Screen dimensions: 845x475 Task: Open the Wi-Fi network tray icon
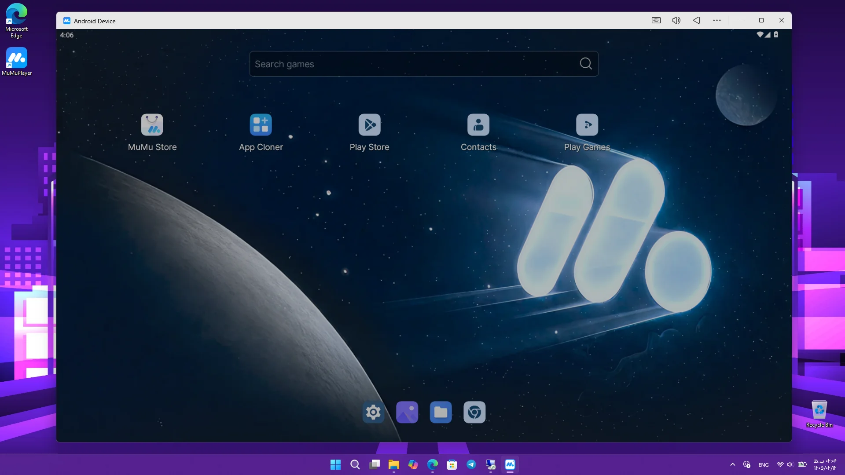[780, 464]
